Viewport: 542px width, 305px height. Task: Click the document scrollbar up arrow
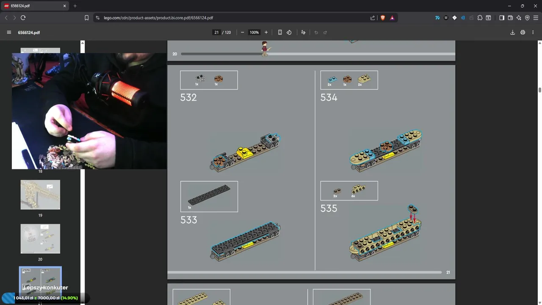pyautogui.click(x=540, y=43)
